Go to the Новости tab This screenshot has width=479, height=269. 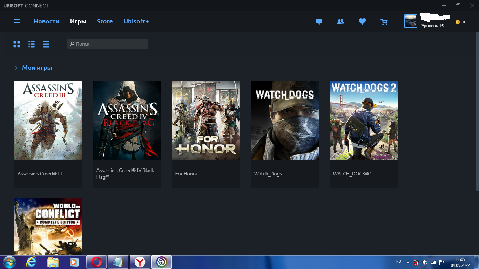pos(46,21)
